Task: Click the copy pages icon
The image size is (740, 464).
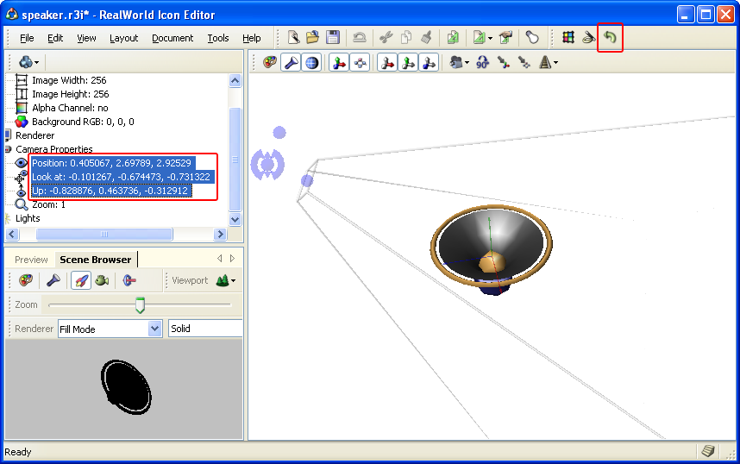Action: coord(406,37)
